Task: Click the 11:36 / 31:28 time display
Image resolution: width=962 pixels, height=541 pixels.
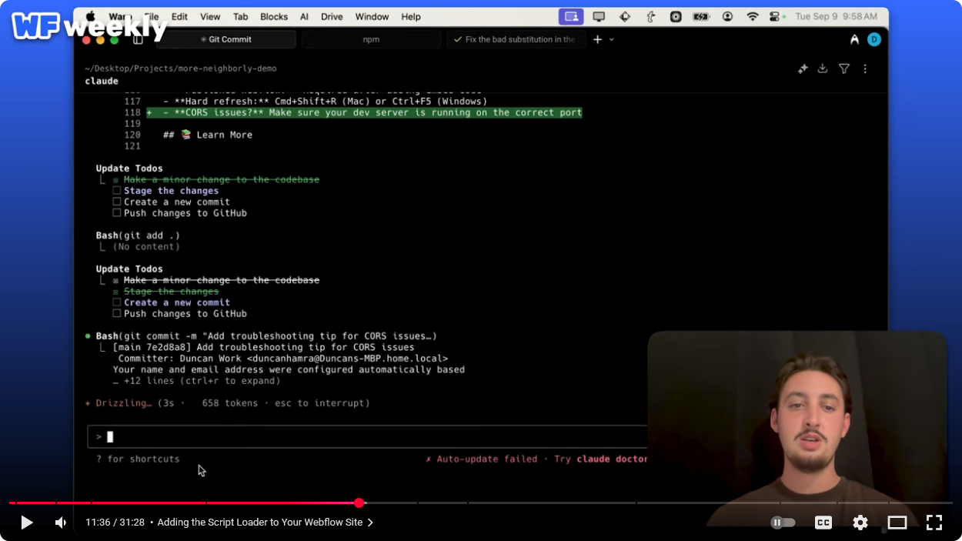Action: (x=115, y=523)
